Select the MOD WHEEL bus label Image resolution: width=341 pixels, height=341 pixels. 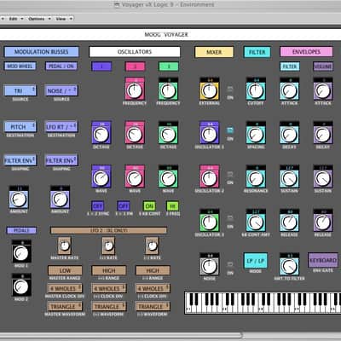[x=20, y=66]
